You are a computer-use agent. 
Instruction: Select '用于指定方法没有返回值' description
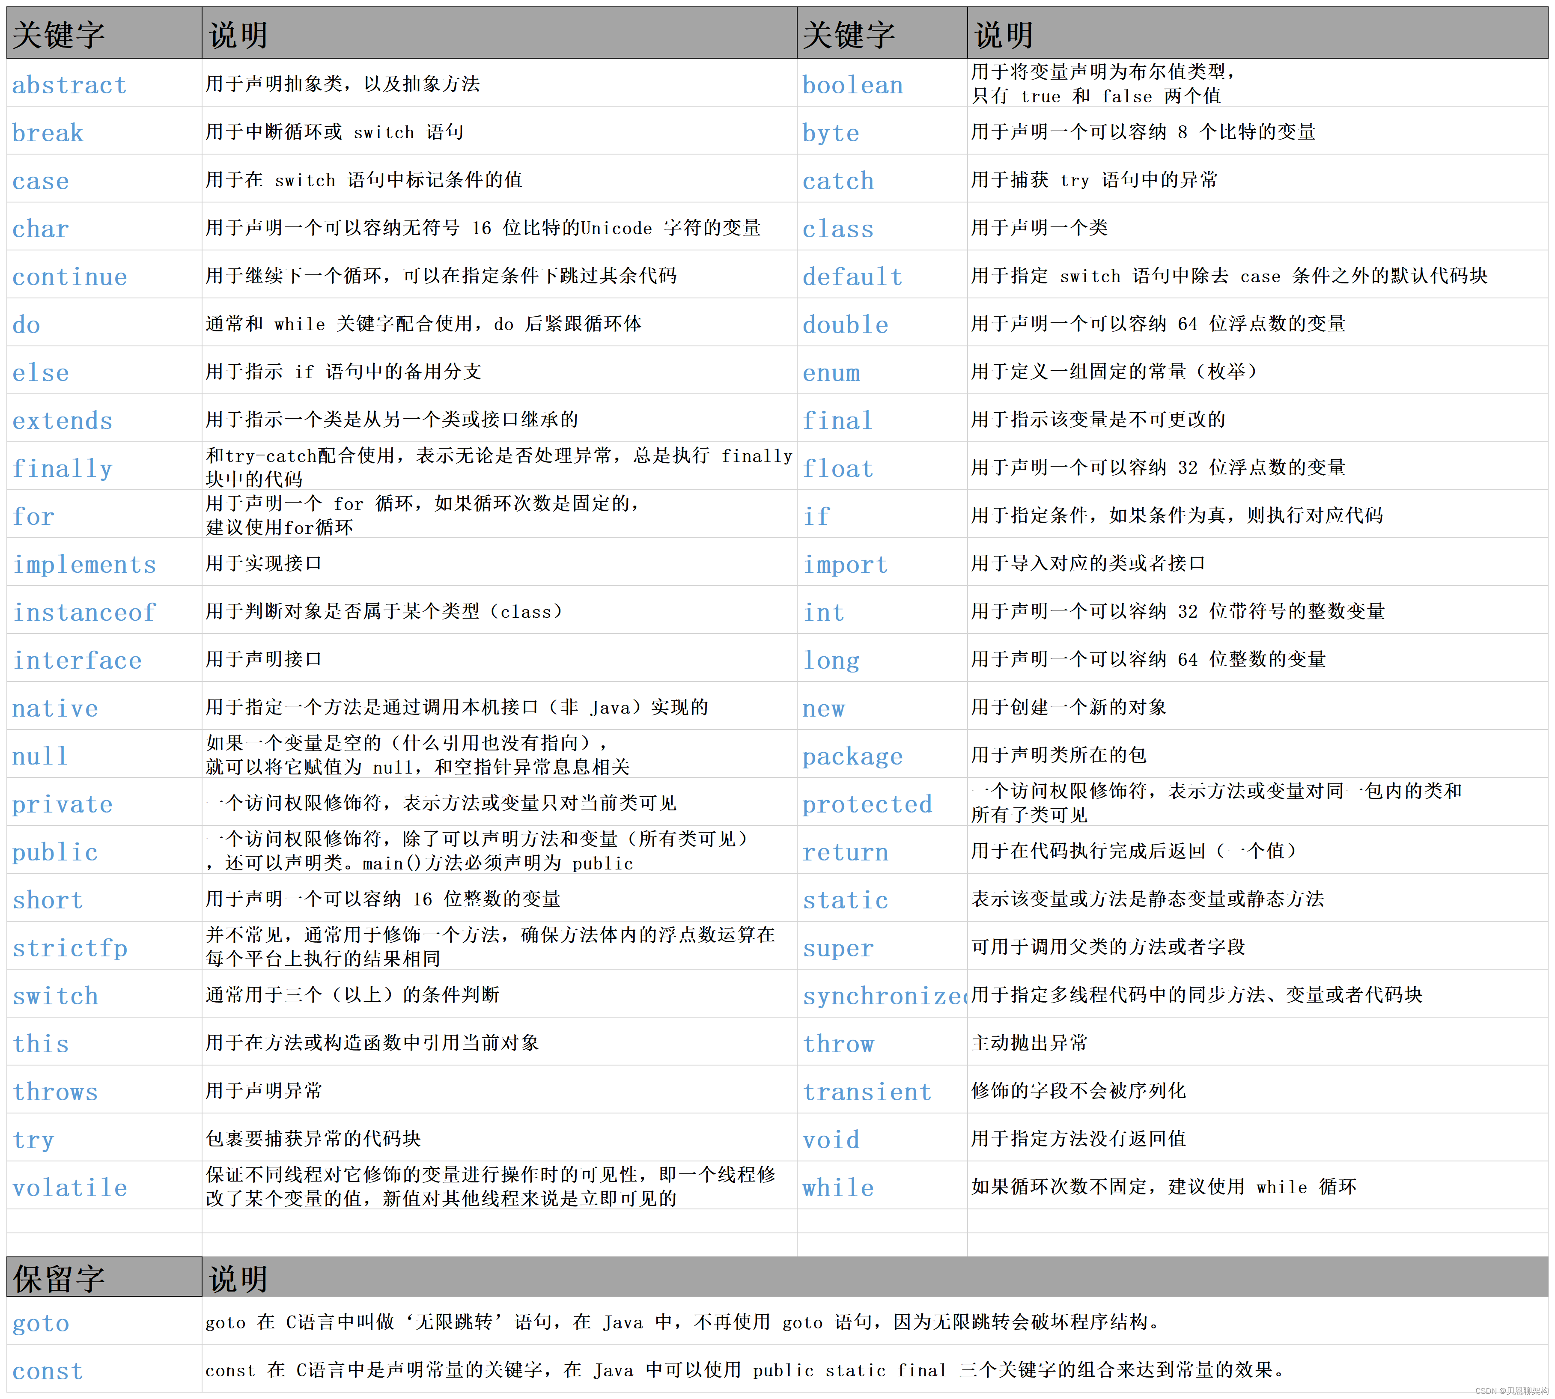pos(1078,1138)
